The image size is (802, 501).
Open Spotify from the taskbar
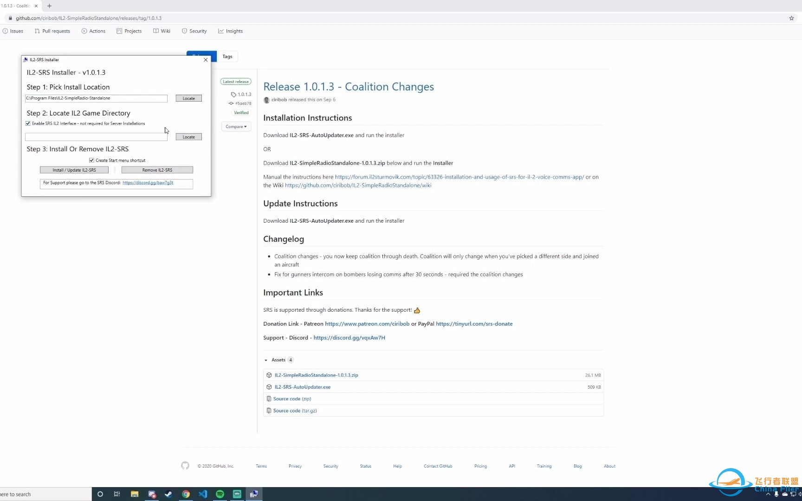(220, 494)
